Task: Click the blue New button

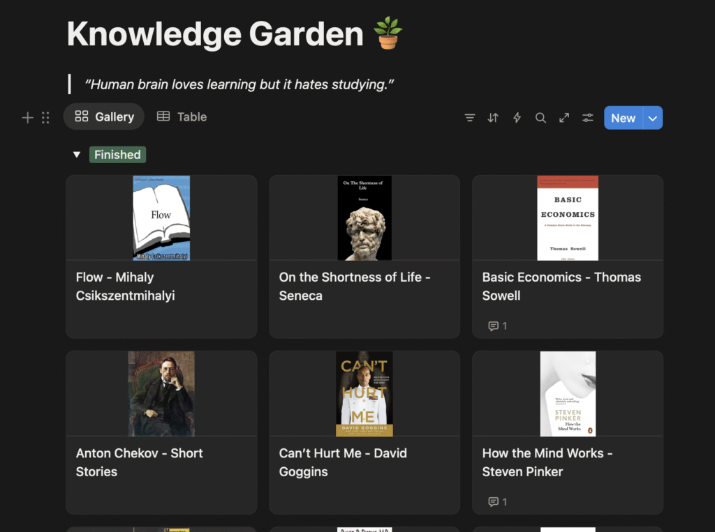Action: 623,118
